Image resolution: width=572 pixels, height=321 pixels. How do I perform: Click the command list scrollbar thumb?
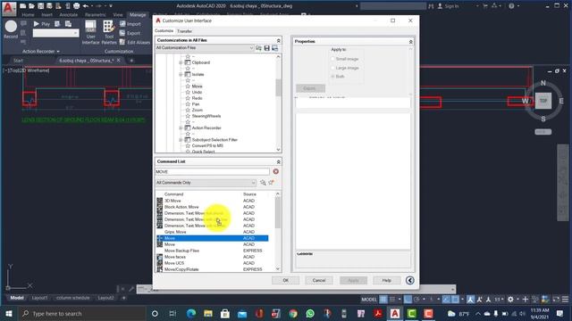pos(278,213)
